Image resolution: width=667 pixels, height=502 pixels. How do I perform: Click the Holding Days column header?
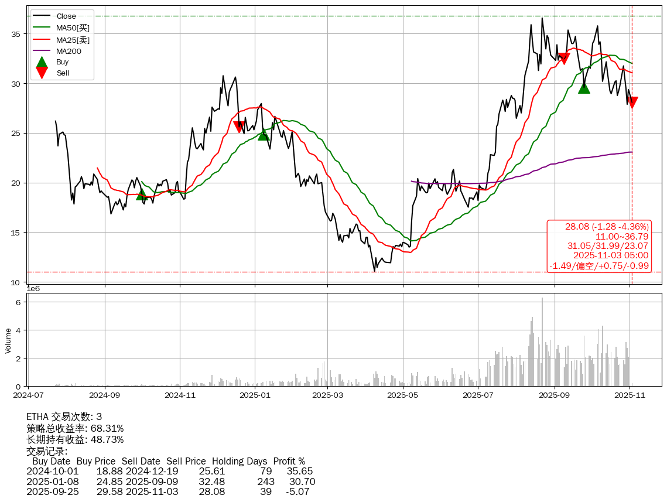(239, 462)
